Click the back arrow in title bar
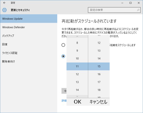Viewport: 143px width, 113px height. click(x=4, y=3)
